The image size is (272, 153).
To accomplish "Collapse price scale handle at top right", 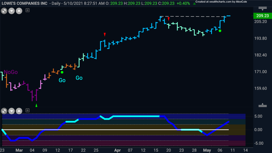I will coord(262,9).
